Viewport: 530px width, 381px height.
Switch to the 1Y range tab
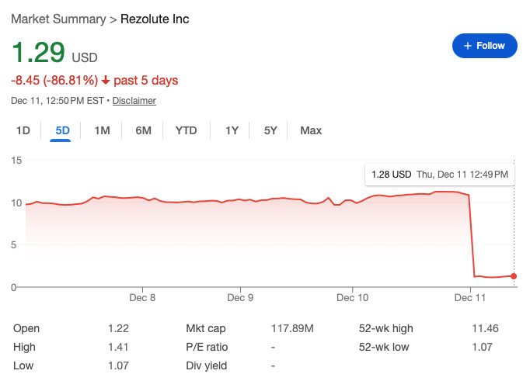pos(232,130)
